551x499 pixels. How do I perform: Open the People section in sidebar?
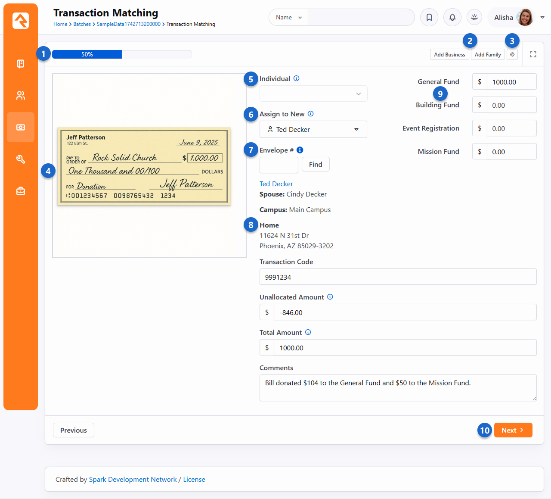tap(21, 96)
